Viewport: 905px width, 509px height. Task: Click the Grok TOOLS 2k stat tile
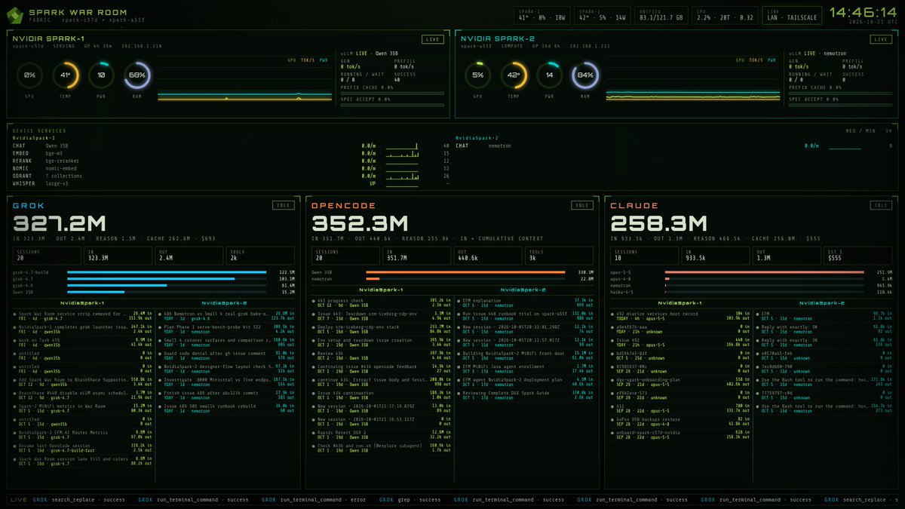click(x=260, y=255)
